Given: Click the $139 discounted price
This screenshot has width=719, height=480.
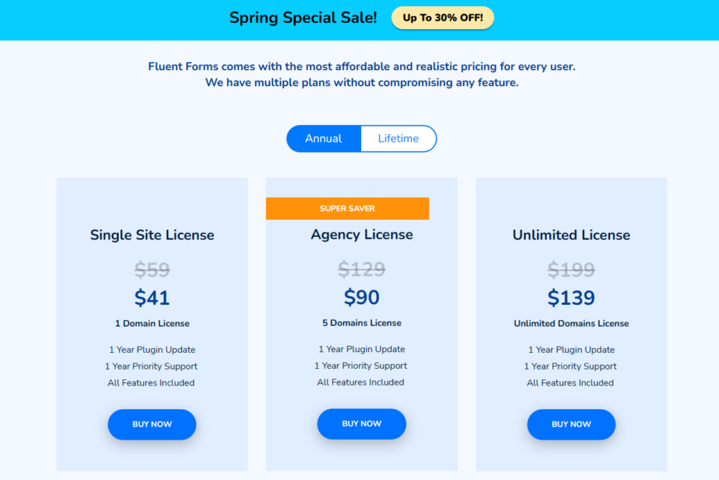Looking at the screenshot, I should [x=571, y=297].
